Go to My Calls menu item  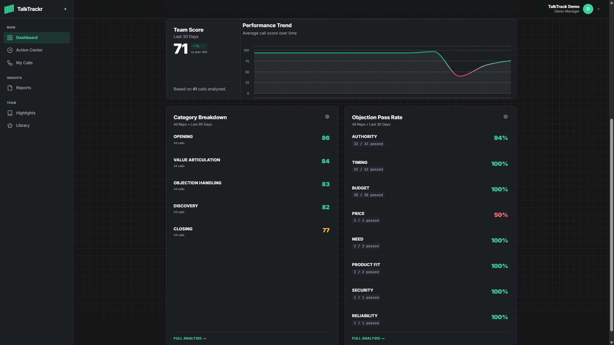point(24,63)
